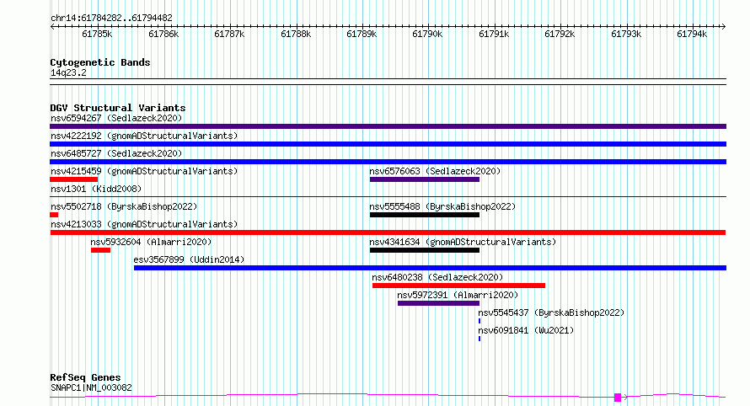This screenshot has height=406, width=750.
Task: Open the nsv4213033 (gnomADStructuralVariants) label
Action: (144, 224)
